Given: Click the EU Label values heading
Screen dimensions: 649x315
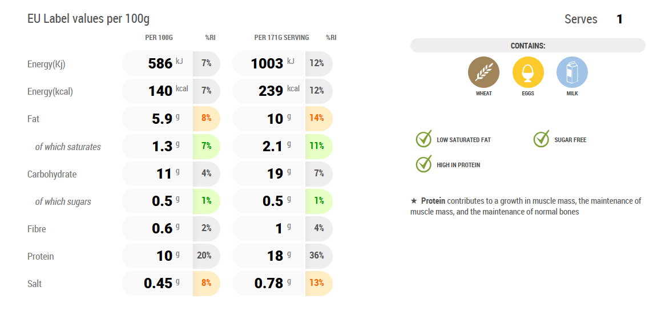Looking at the screenshot, I should point(88,19).
